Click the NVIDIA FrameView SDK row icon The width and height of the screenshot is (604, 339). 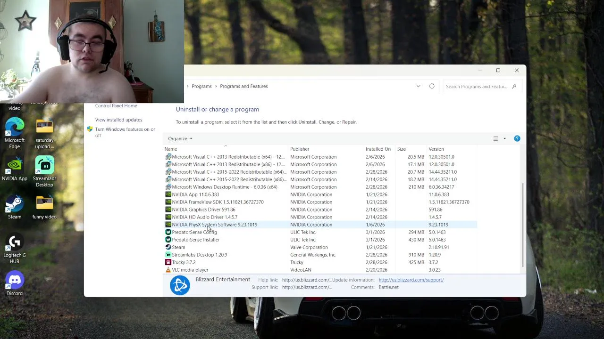point(168,202)
